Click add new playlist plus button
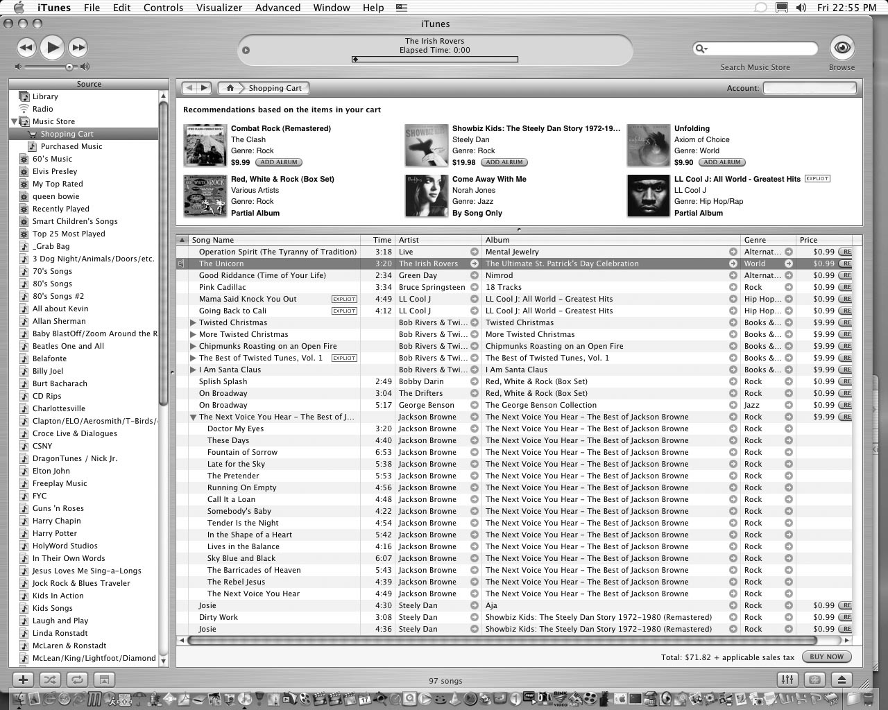The image size is (888, 710). [x=23, y=679]
